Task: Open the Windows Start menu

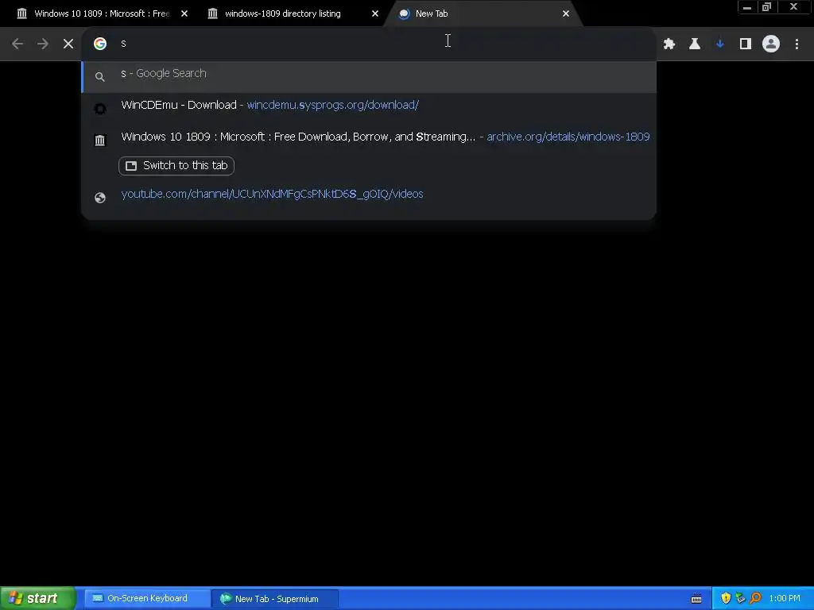Action: pos(37,599)
